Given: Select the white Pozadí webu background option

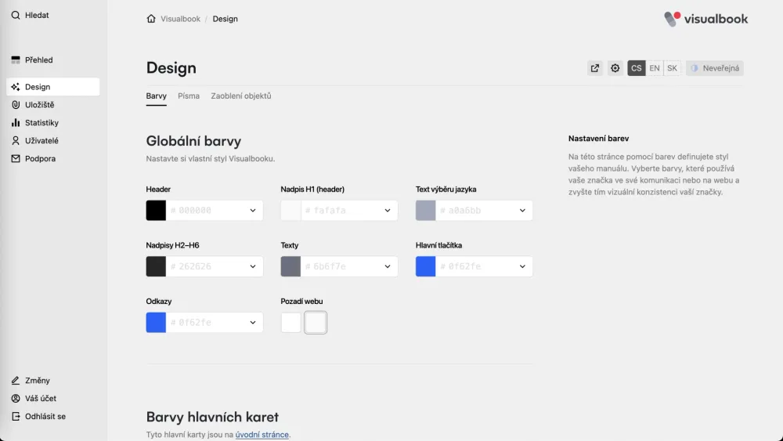Looking at the screenshot, I should click(x=290, y=323).
